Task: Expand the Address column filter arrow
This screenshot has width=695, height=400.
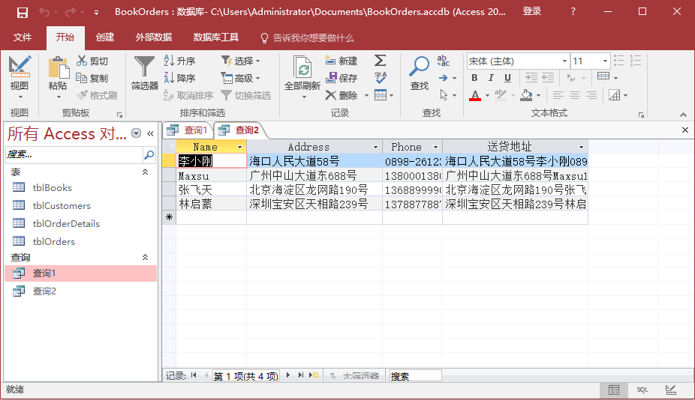Action: (375, 147)
